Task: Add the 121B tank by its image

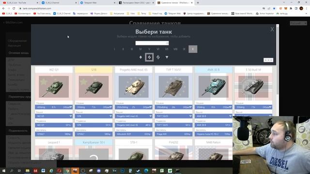Action: tap(93, 87)
